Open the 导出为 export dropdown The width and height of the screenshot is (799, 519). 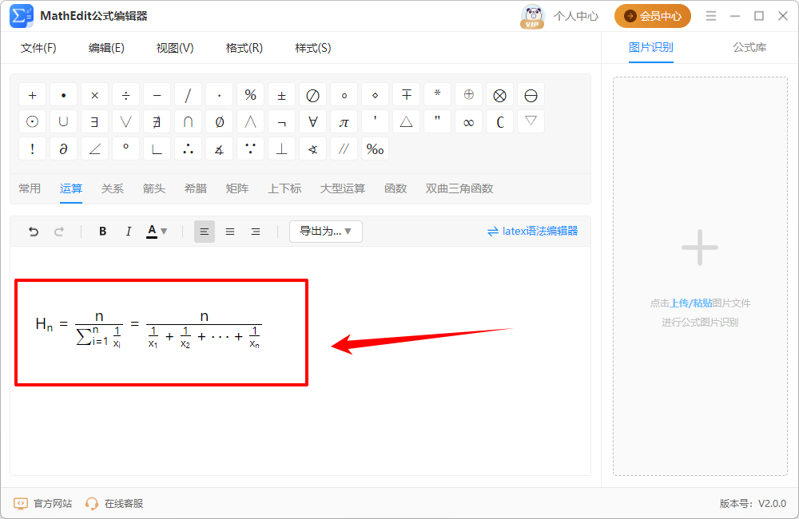pos(326,232)
